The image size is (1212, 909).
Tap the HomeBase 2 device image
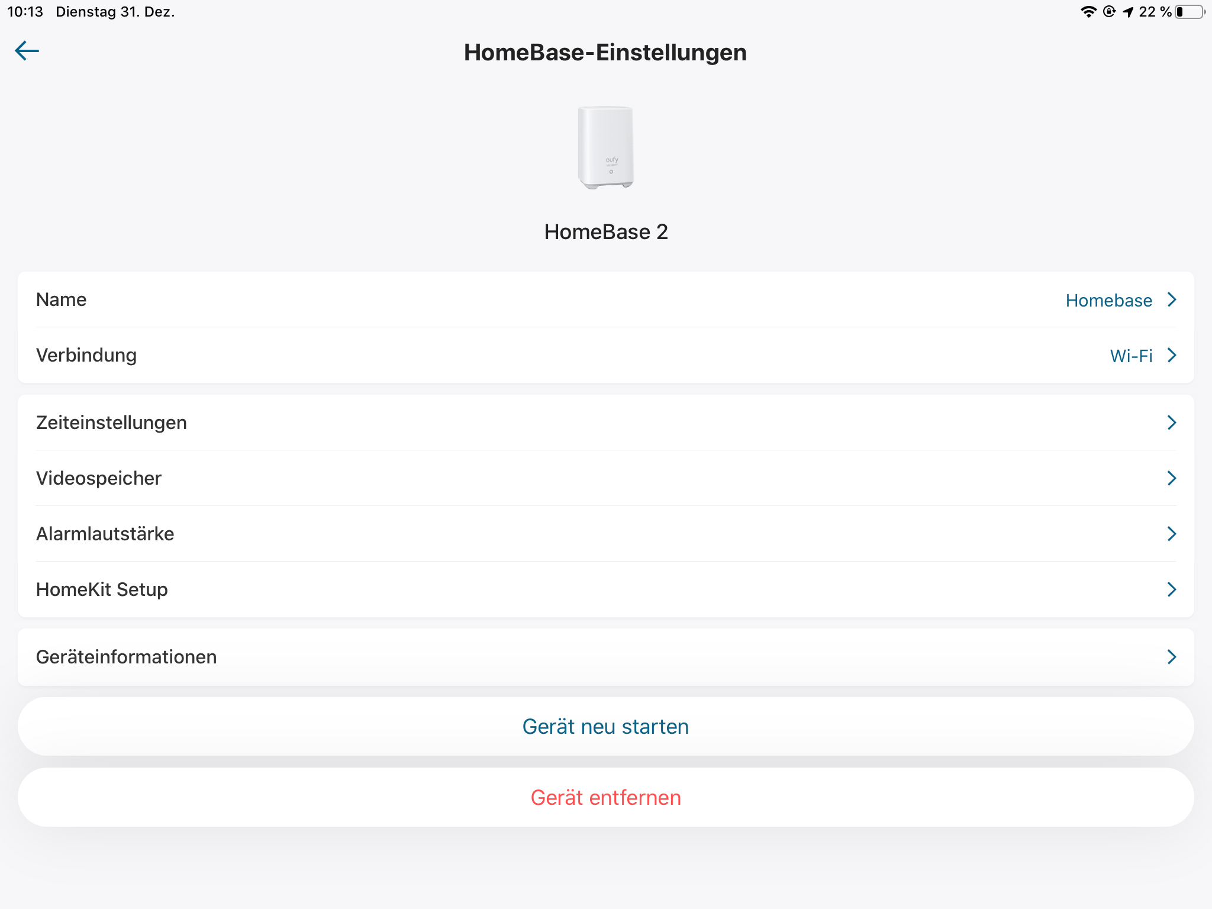coord(605,147)
